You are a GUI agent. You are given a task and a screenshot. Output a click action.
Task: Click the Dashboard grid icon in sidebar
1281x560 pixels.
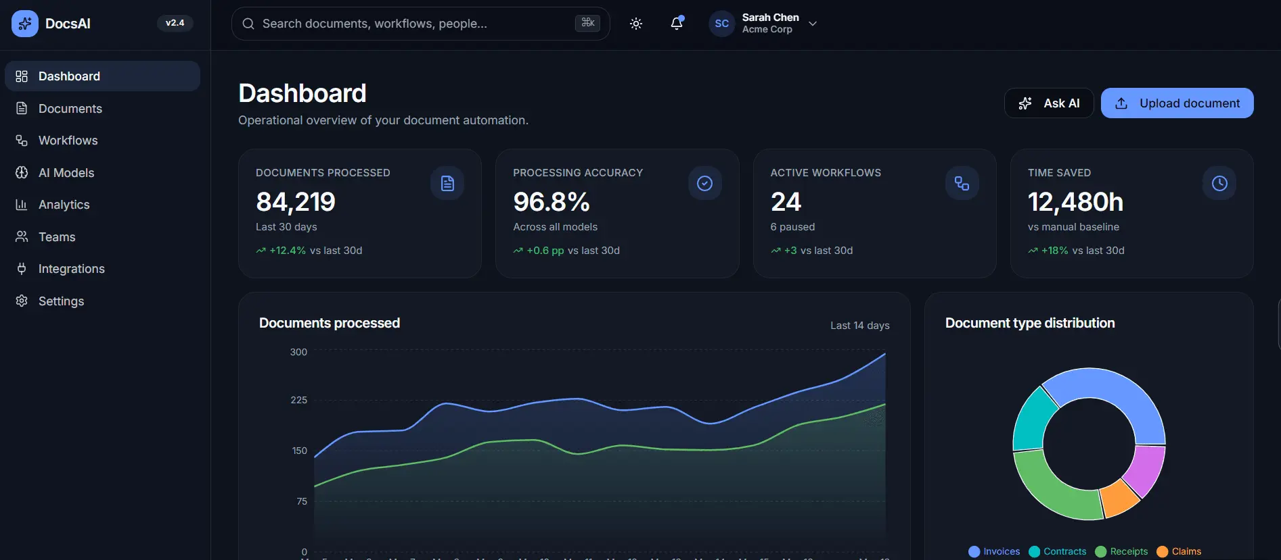22,76
